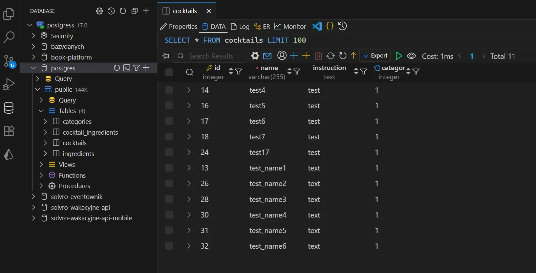Toggle the select-all rows checkbox in header
The height and width of the screenshot is (273, 536).
point(169,72)
